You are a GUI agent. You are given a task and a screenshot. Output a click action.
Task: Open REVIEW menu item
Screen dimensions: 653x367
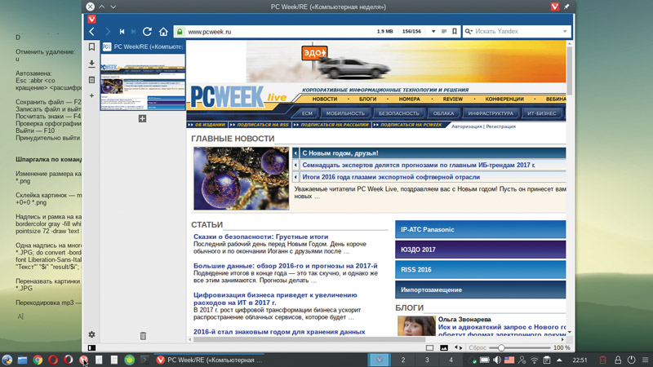pos(453,99)
